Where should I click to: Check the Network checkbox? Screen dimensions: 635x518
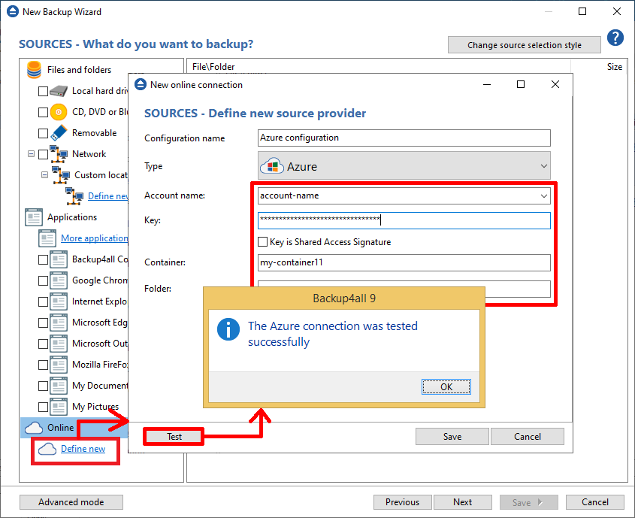(43, 154)
